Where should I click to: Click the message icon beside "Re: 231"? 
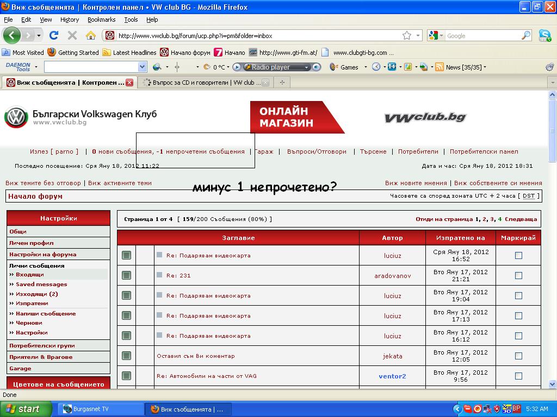pos(126,275)
